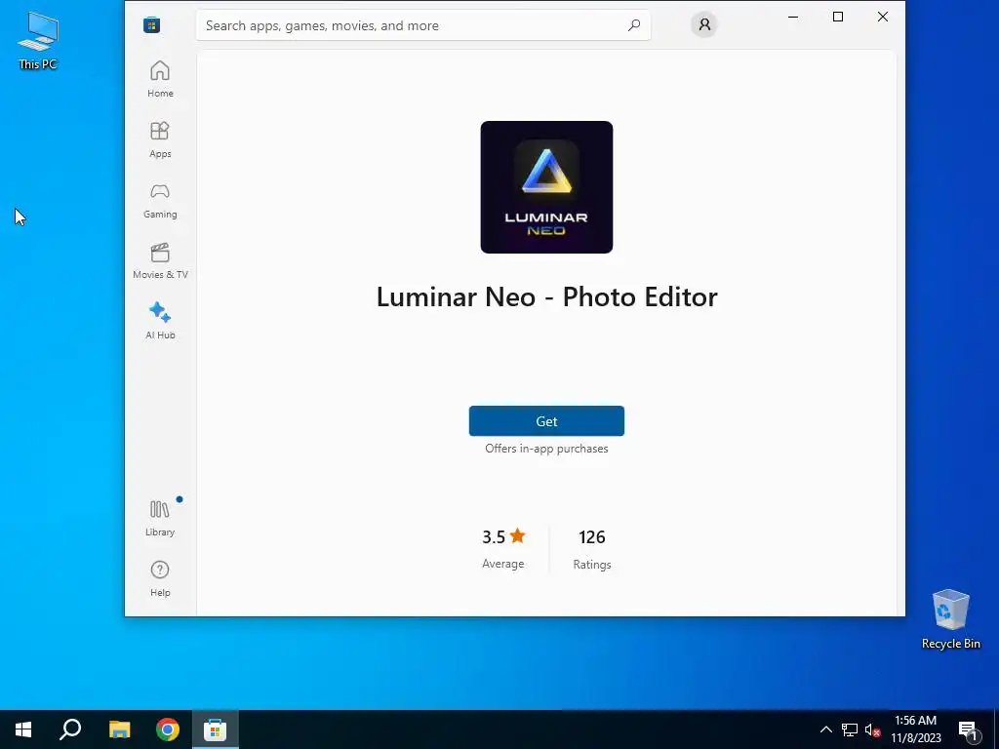Open the Windows Start menu
The image size is (999, 749).
(x=23, y=729)
